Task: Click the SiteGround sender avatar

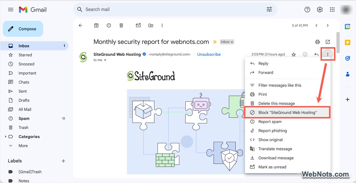Action: pyautogui.click(x=83, y=57)
